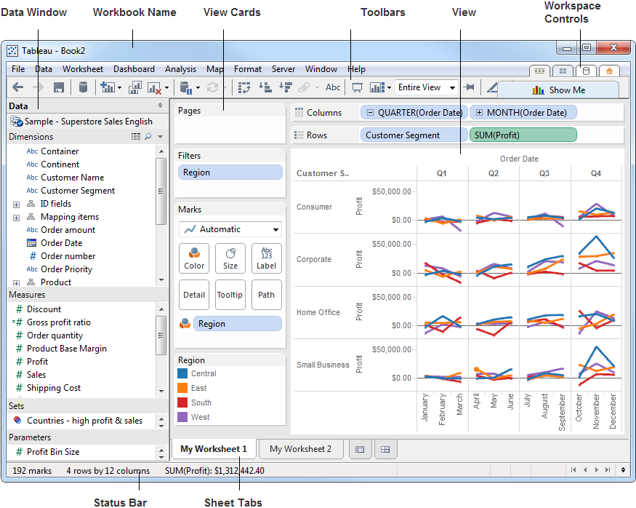Click the Label button in the Marks card
Image resolution: width=636 pixels, height=508 pixels.
point(266,258)
